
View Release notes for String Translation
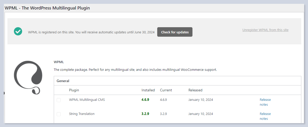click(x=265, y=116)
